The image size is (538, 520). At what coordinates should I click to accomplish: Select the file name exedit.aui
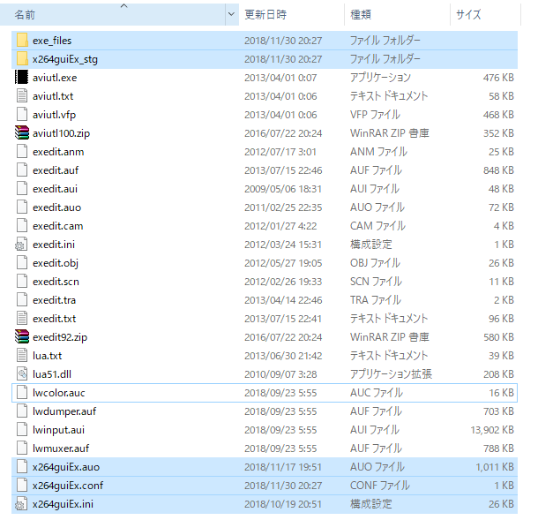55,189
